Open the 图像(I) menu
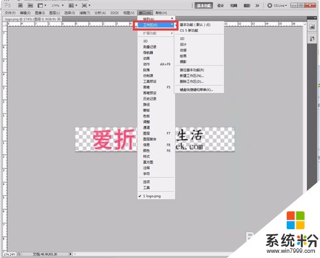This screenshot has height=258, width=320. click(40, 13)
